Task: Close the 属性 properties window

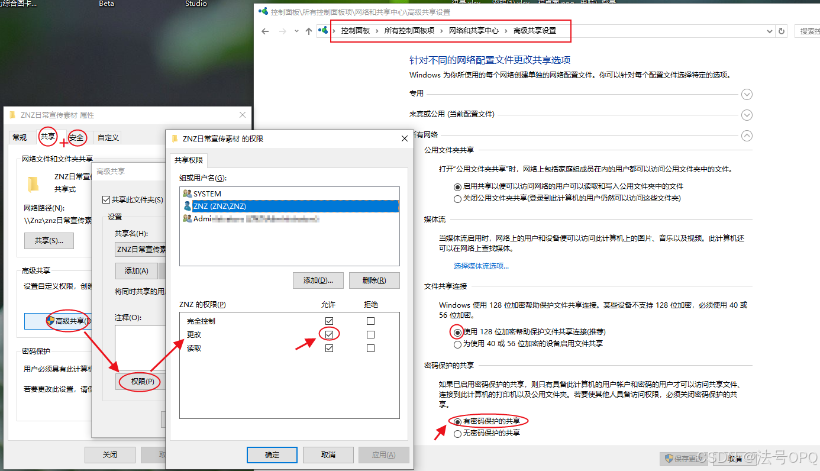Action: [x=243, y=115]
